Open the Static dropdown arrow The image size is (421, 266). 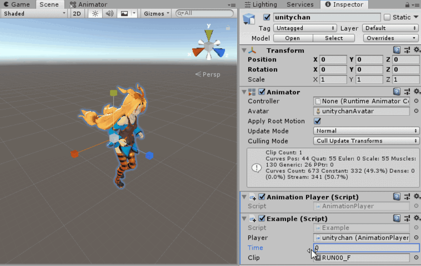click(416, 17)
